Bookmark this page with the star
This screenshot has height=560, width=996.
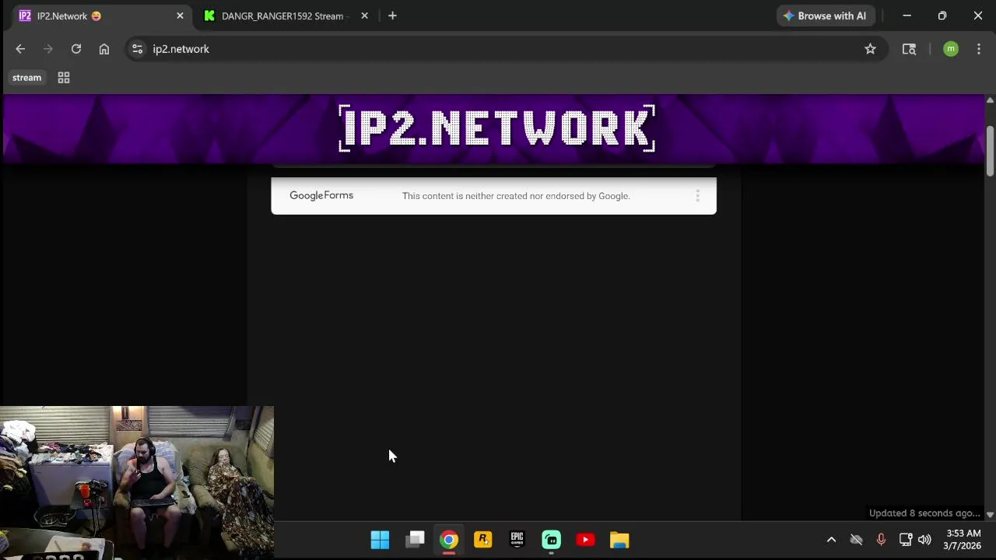tap(870, 49)
